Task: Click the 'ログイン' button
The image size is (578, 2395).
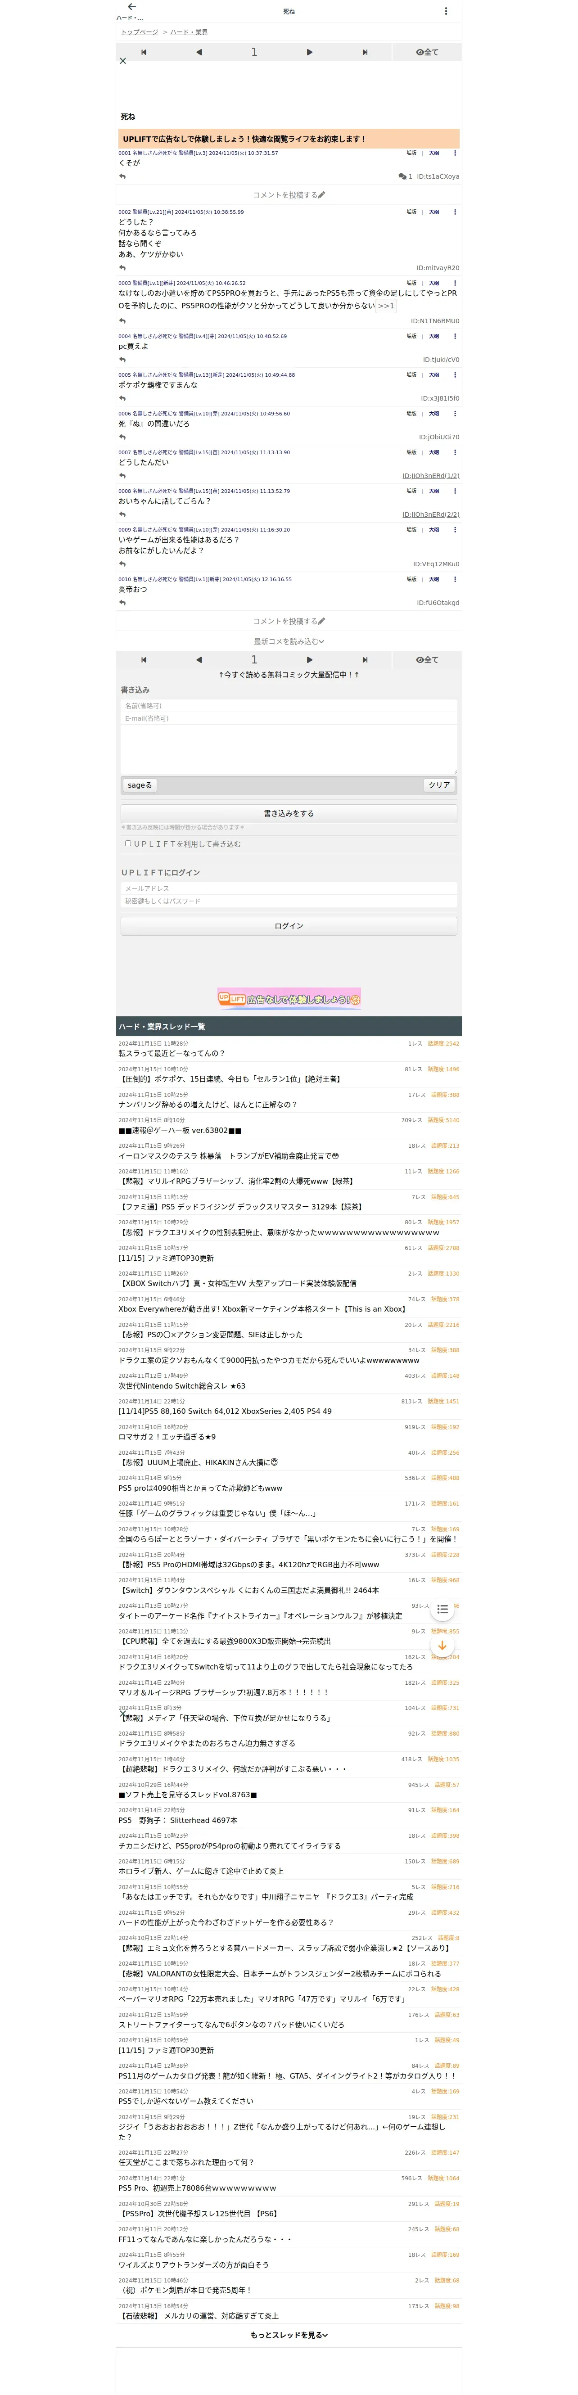Action: [x=289, y=926]
